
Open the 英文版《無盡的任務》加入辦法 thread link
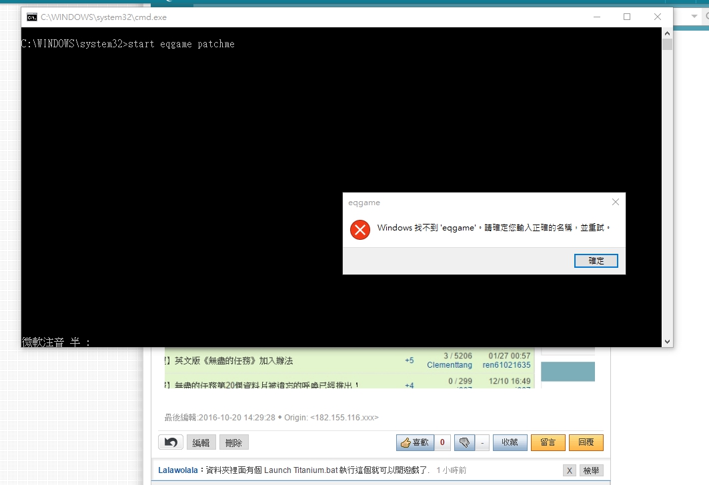235,360
